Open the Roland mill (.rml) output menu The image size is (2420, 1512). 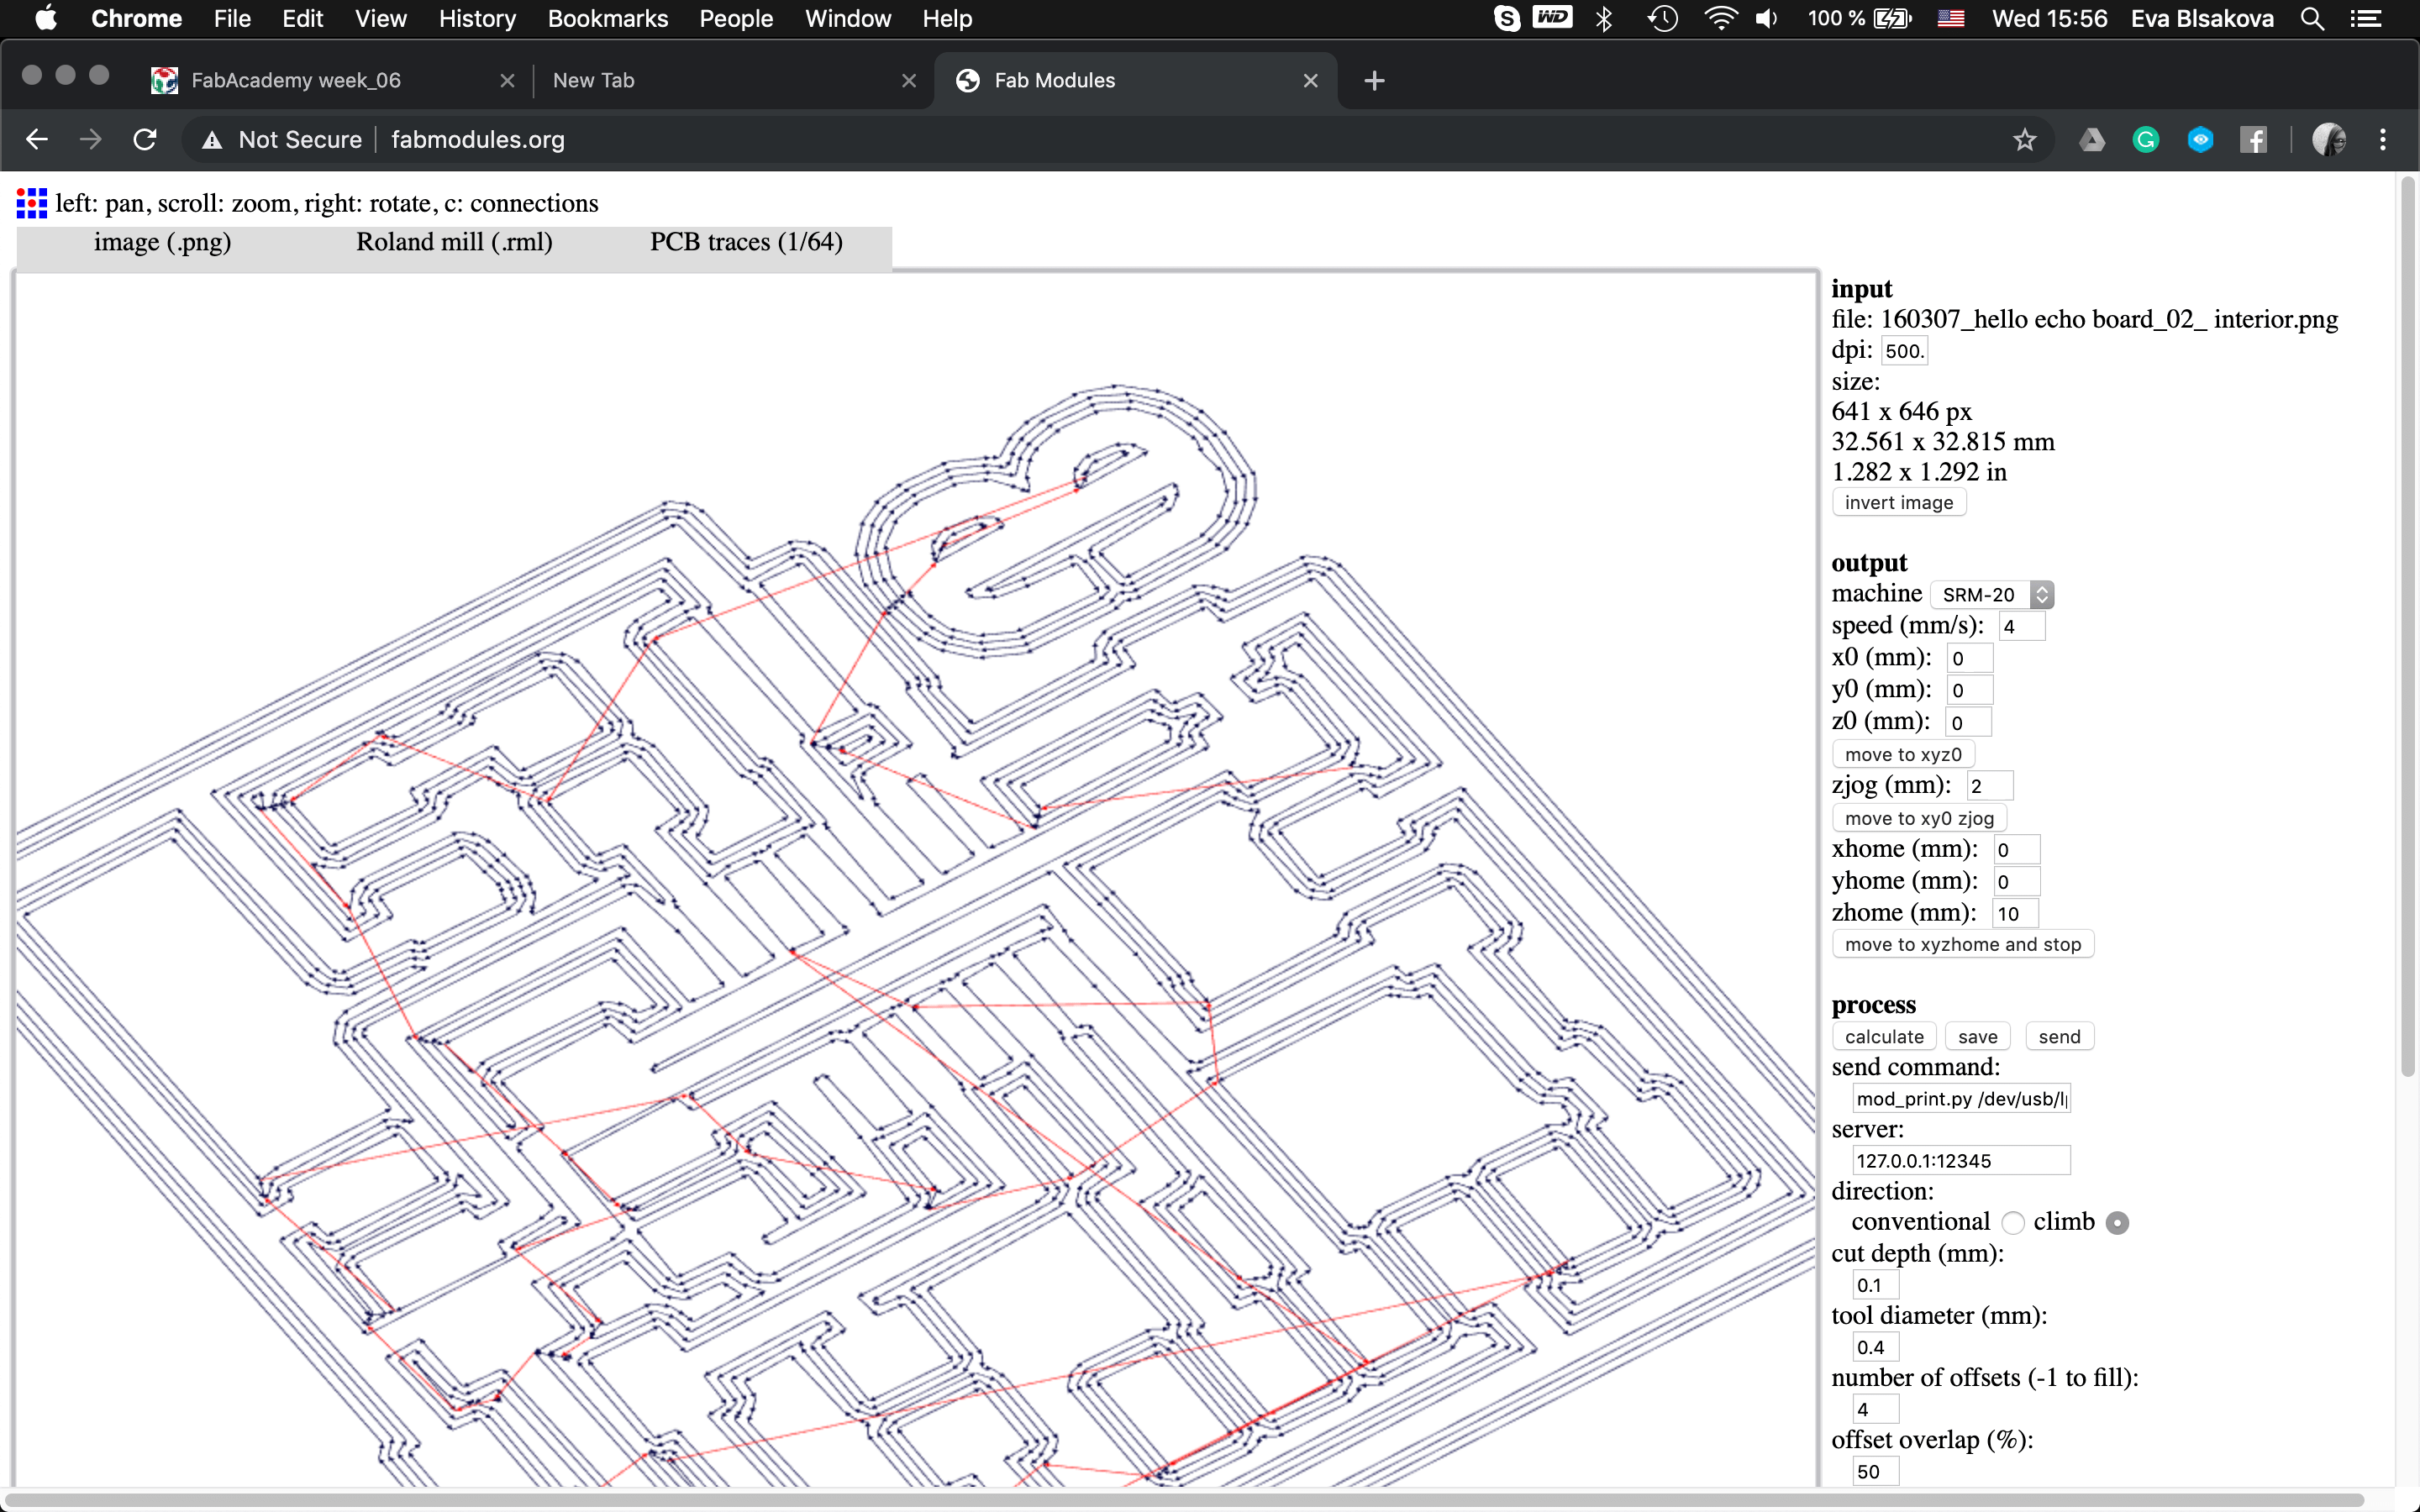(454, 243)
